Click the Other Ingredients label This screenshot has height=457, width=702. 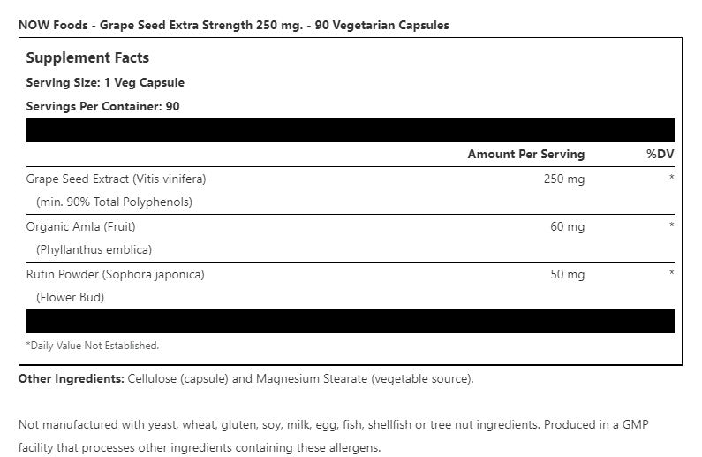coord(70,379)
